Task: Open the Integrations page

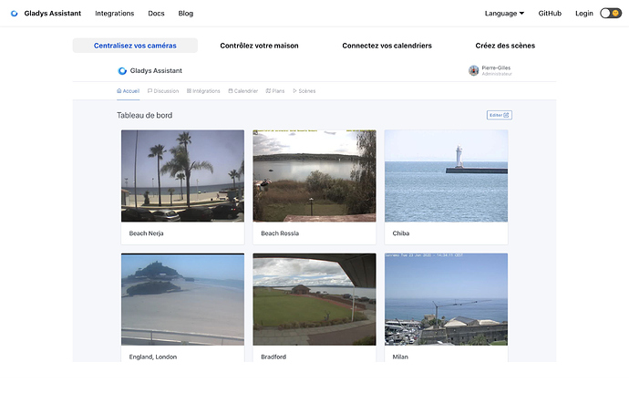Action: (114, 14)
